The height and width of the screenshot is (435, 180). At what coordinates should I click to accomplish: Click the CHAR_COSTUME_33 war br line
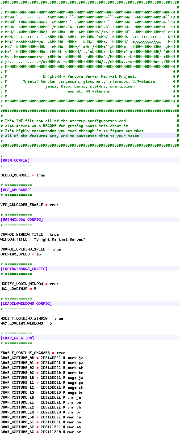tap(41, 432)
